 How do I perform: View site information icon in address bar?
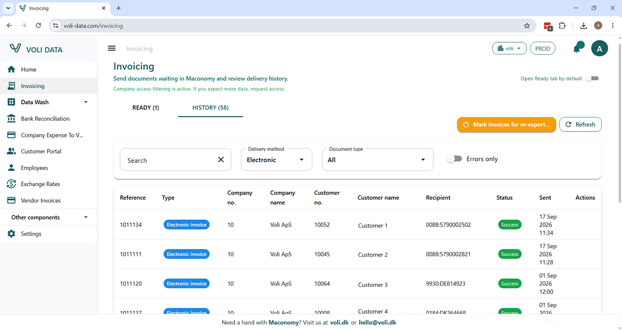coord(55,26)
